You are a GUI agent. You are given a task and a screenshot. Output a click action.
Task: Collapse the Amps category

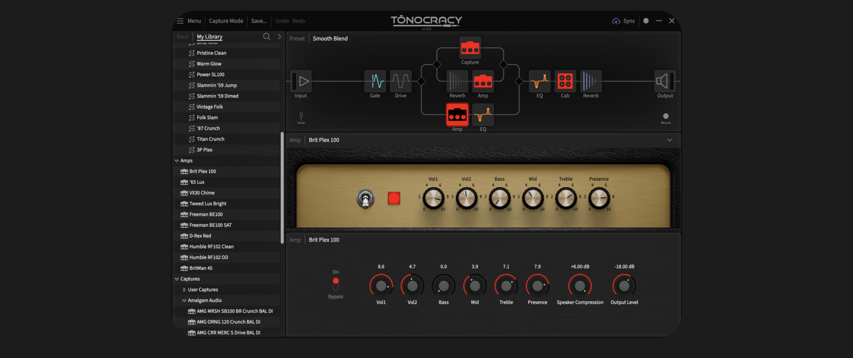tap(177, 161)
